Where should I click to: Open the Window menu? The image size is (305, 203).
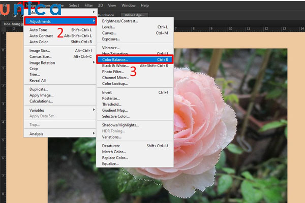click(x=129, y=6)
